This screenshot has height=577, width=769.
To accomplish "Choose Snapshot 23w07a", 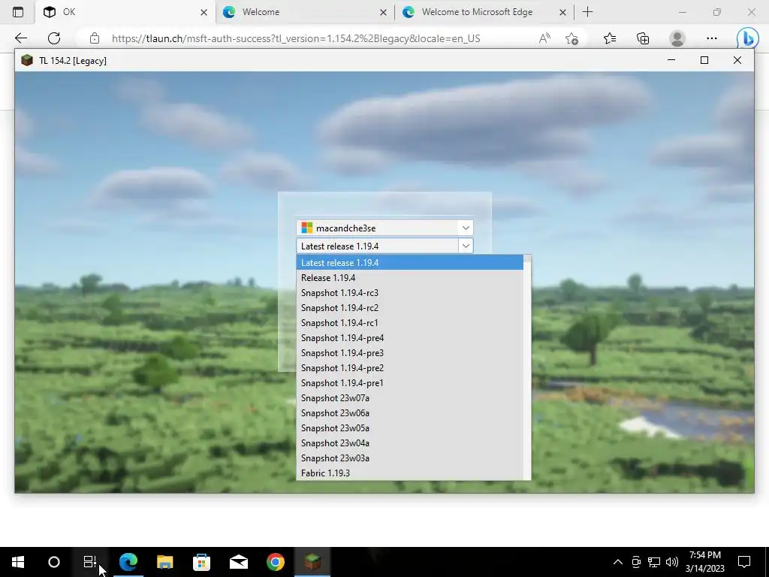I will [409, 398].
